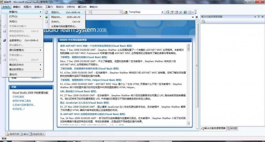
Task: Click the green Start Page toolbar icon
Action: pos(185,12)
